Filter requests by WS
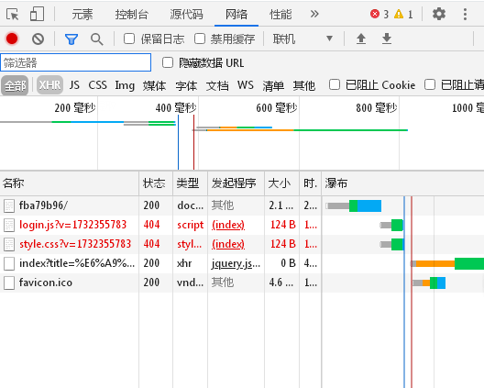The height and width of the screenshot is (388, 484). tap(246, 85)
